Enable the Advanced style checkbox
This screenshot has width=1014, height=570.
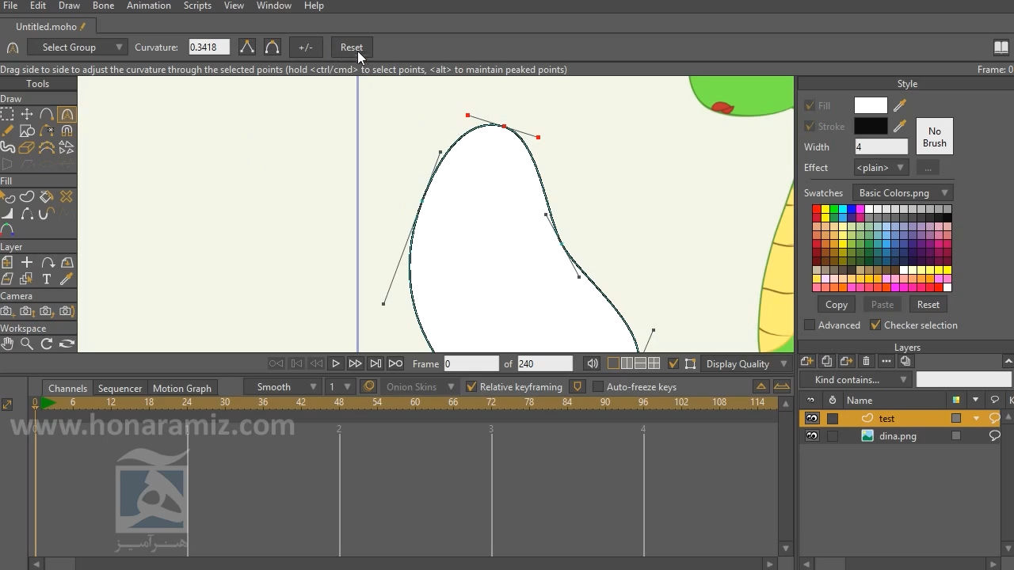pos(810,325)
